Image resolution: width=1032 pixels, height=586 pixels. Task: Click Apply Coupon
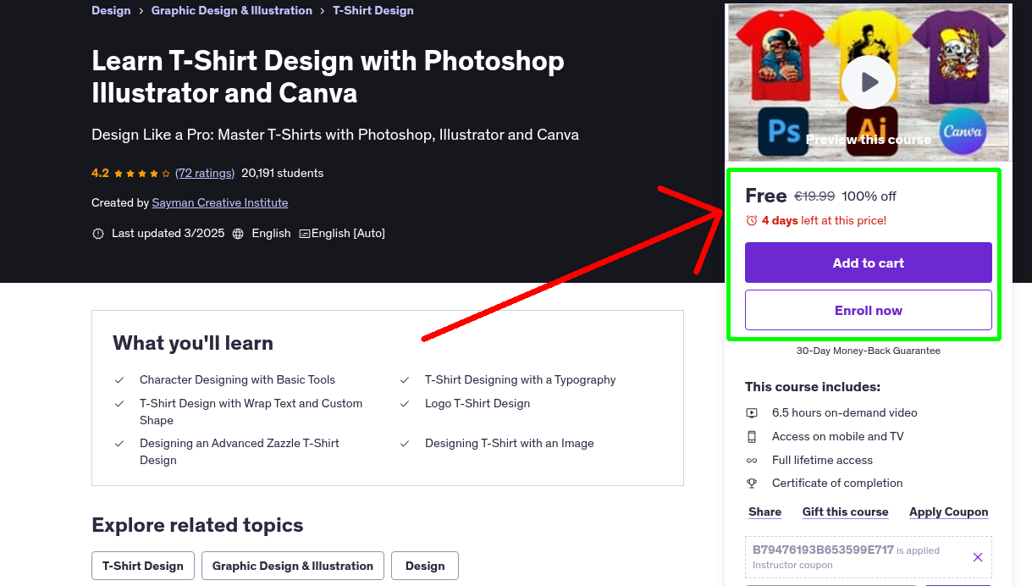pos(949,512)
